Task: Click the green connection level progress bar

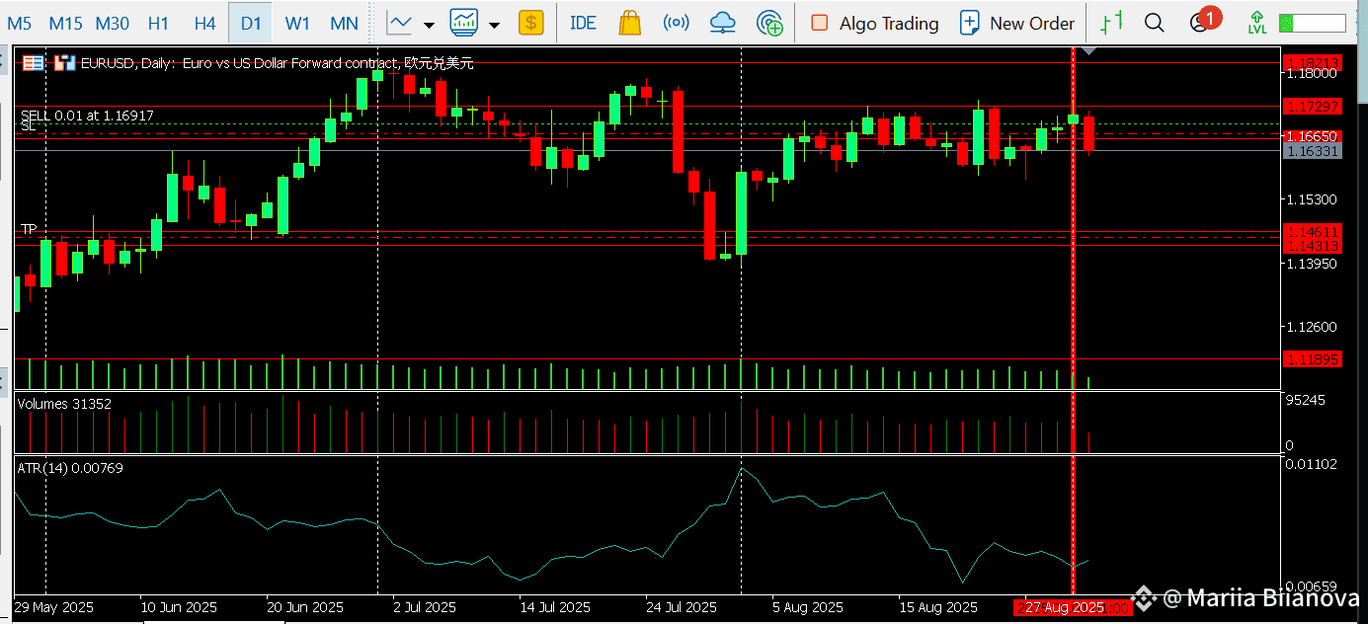Action: click(x=1312, y=23)
